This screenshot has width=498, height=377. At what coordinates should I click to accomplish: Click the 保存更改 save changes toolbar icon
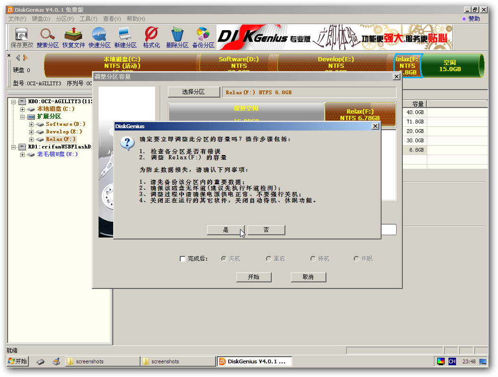coord(22,37)
